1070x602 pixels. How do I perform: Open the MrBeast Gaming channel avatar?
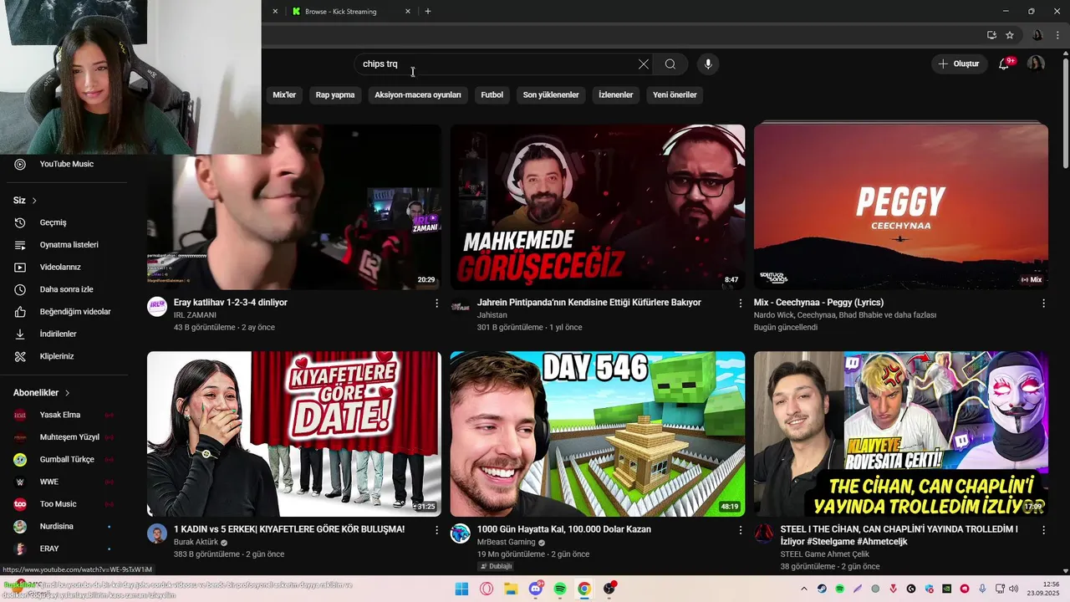[461, 533]
